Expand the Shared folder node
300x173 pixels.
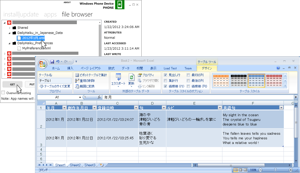tap(10, 28)
